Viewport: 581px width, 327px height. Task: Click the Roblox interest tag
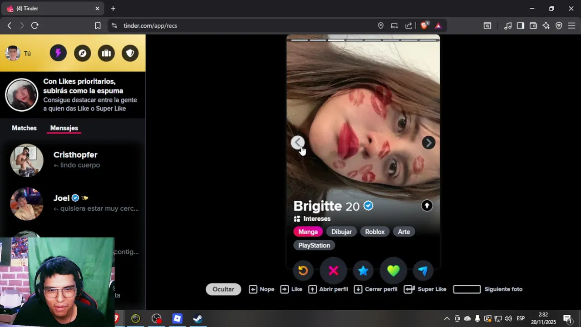tap(375, 232)
